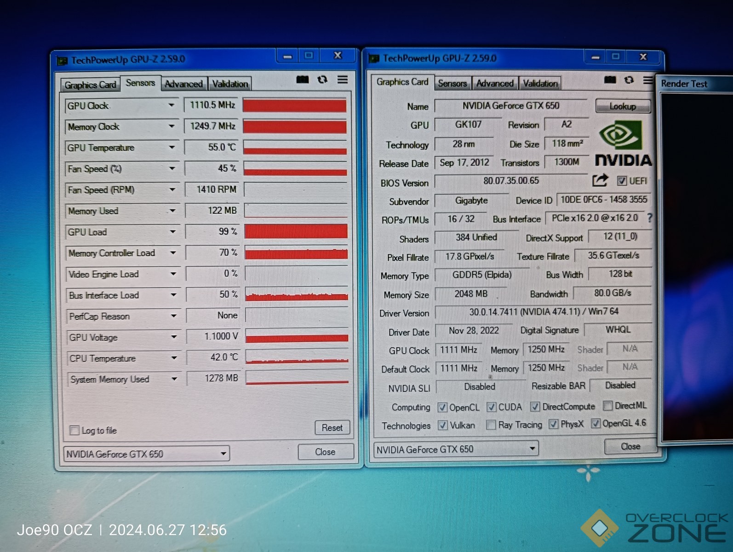The width and height of the screenshot is (733, 552).
Task: Toggle the Vulkan checkbox
Action: pyautogui.click(x=443, y=425)
